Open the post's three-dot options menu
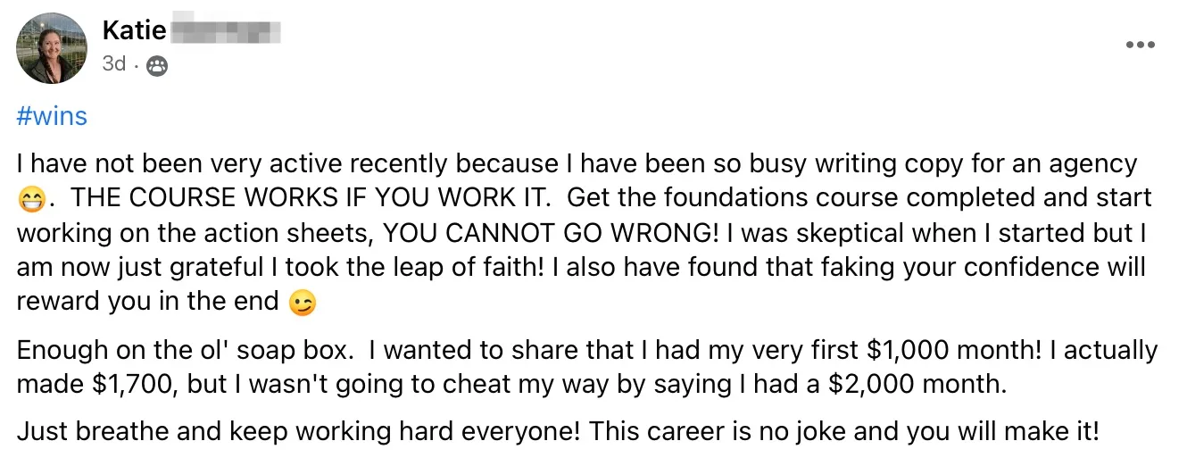The width and height of the screenshot is (1187, 466). pos(1140,45)
